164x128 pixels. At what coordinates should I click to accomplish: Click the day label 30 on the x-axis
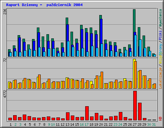(x=149, y=124)
